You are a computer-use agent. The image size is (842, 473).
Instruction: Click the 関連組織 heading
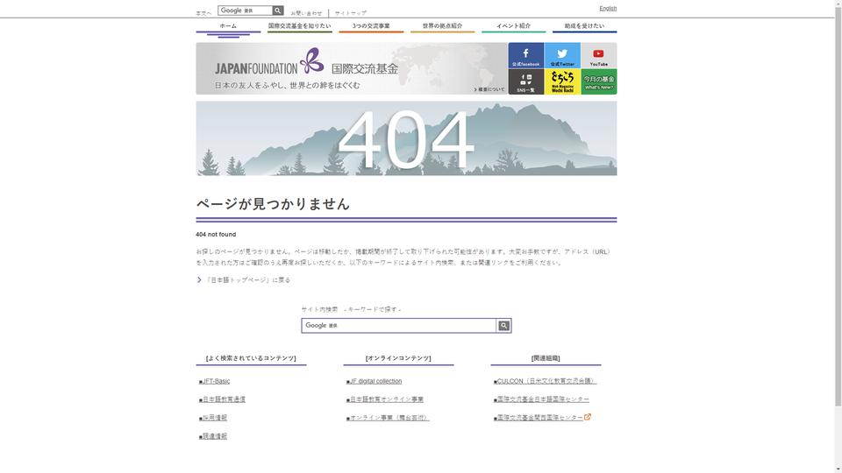(x=546, y=358)
